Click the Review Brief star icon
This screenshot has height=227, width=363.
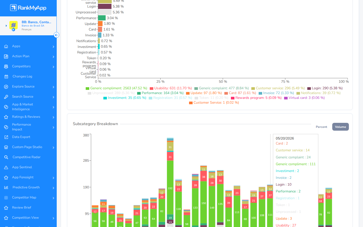coord(6,208)
